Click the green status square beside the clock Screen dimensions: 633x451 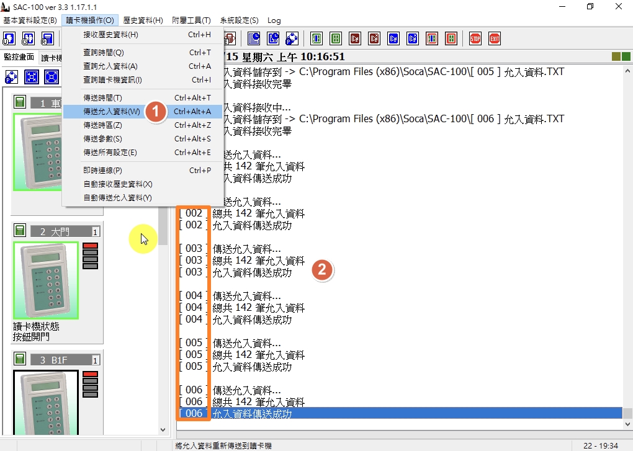626,57
